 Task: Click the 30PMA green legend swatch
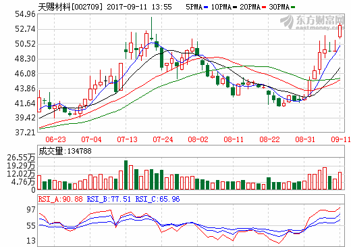coord(293,7)
